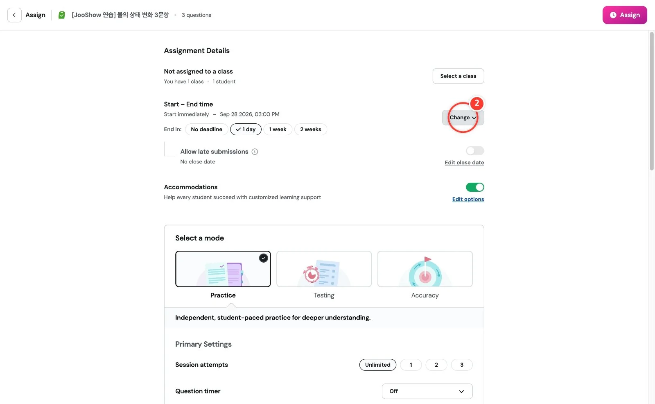655x404 pixels.
Task: Open Select a class
Action: (458, 76)
